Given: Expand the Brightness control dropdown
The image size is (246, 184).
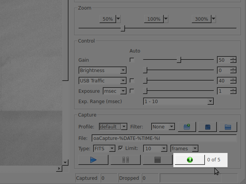Looking at the screenshot, I should pos(123,70).
